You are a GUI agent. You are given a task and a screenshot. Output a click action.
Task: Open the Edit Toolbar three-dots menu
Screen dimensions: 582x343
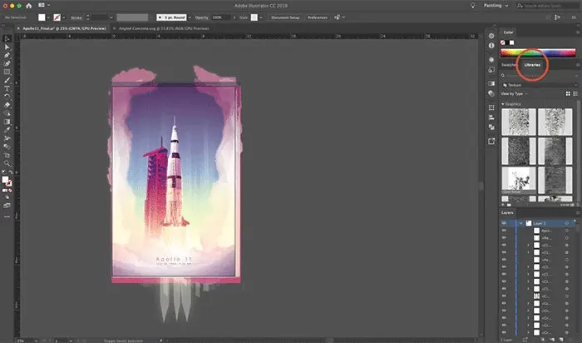pos(7,216)
